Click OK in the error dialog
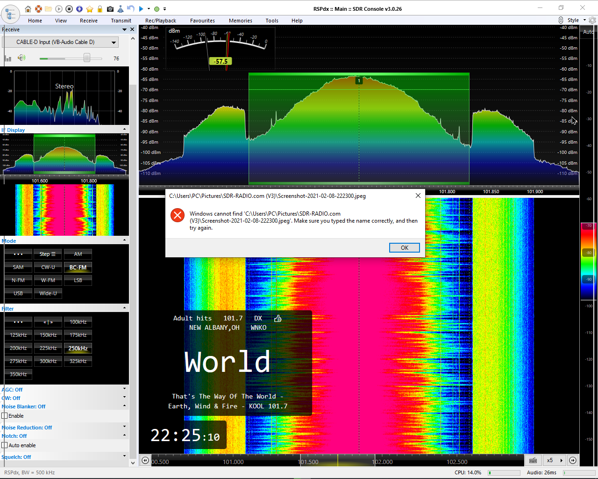598x479 pixels. click(404, 248)
